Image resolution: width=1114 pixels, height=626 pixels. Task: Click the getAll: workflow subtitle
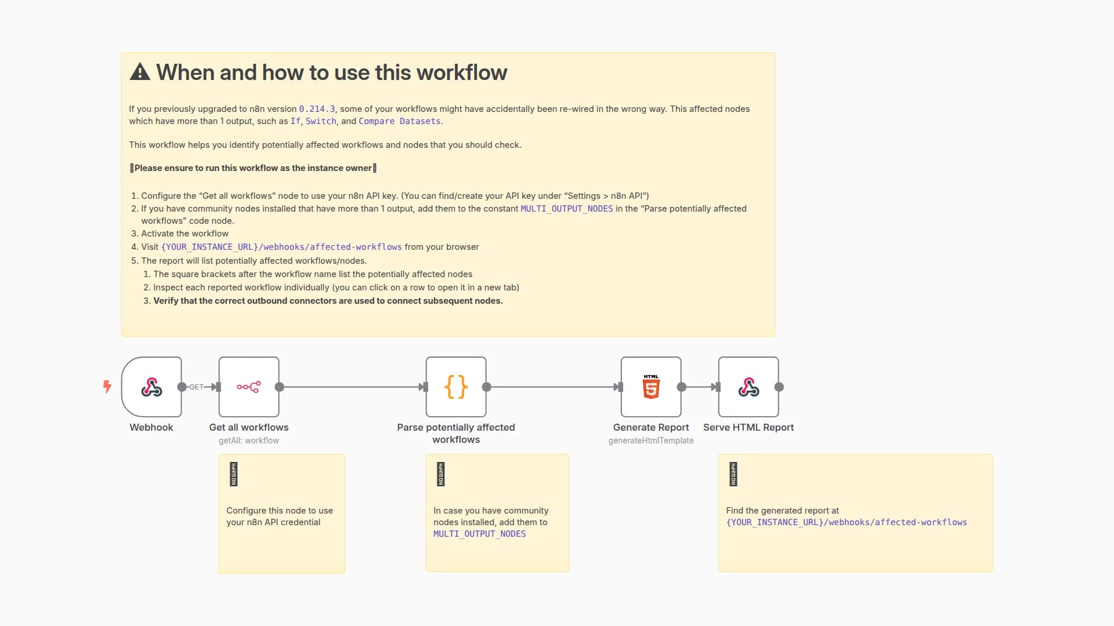[249, 441]
